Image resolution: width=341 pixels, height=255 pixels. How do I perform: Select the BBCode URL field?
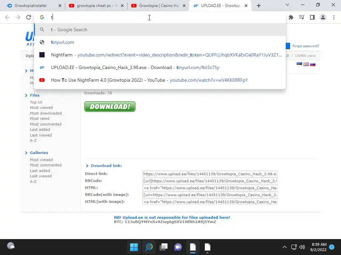210,181
